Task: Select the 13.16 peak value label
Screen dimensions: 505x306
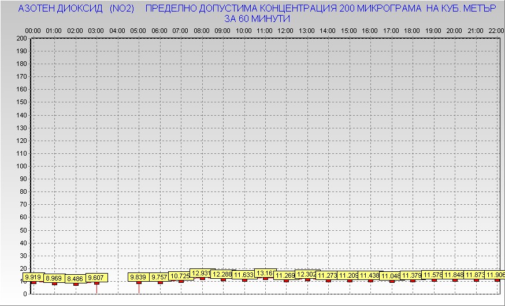Action: (265, 273)
